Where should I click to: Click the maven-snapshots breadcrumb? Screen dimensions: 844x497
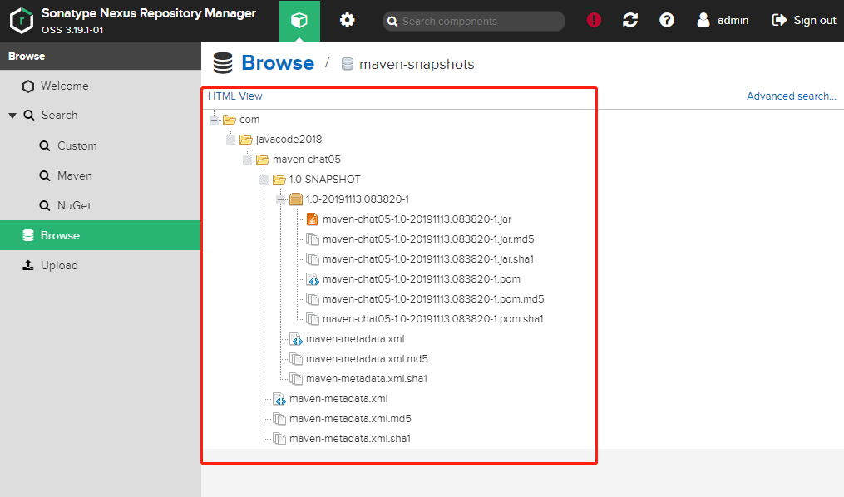coord(417,65)
